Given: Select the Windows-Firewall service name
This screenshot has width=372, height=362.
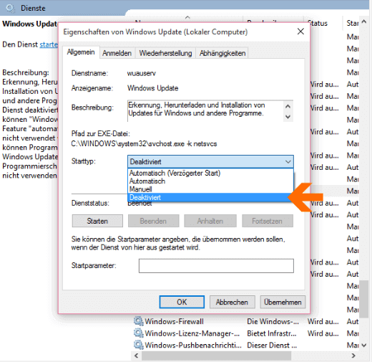Looking at the screenshot, I should [x=174, y=321].
